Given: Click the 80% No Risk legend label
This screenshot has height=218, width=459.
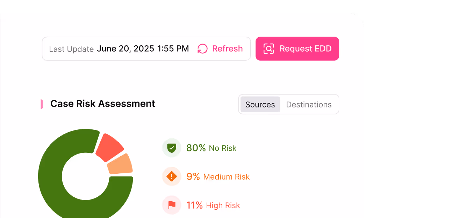Looking at the screenshot, I should point(211,148).
